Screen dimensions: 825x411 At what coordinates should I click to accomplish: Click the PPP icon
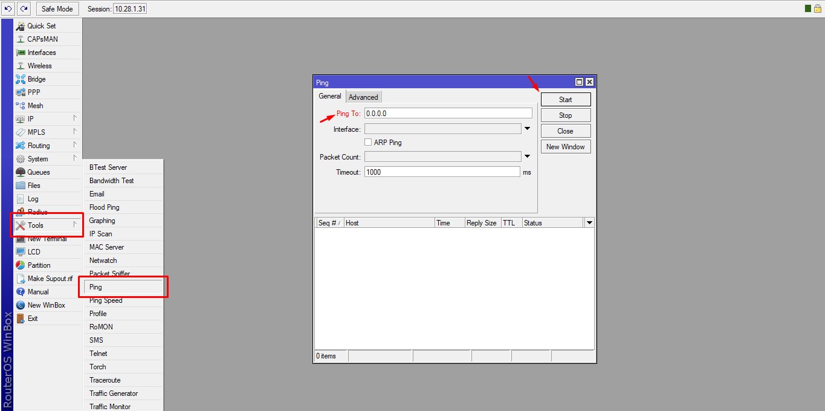21,92
